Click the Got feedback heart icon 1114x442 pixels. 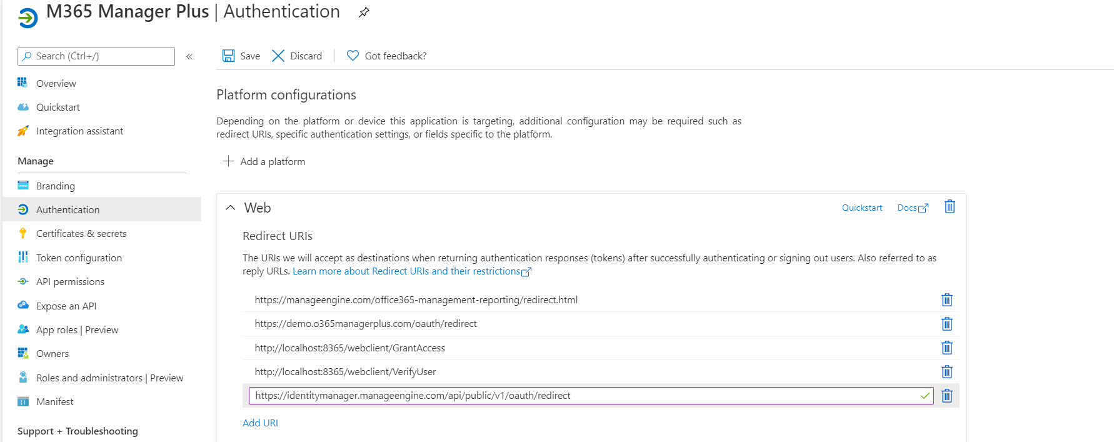[x=353, y=56]
